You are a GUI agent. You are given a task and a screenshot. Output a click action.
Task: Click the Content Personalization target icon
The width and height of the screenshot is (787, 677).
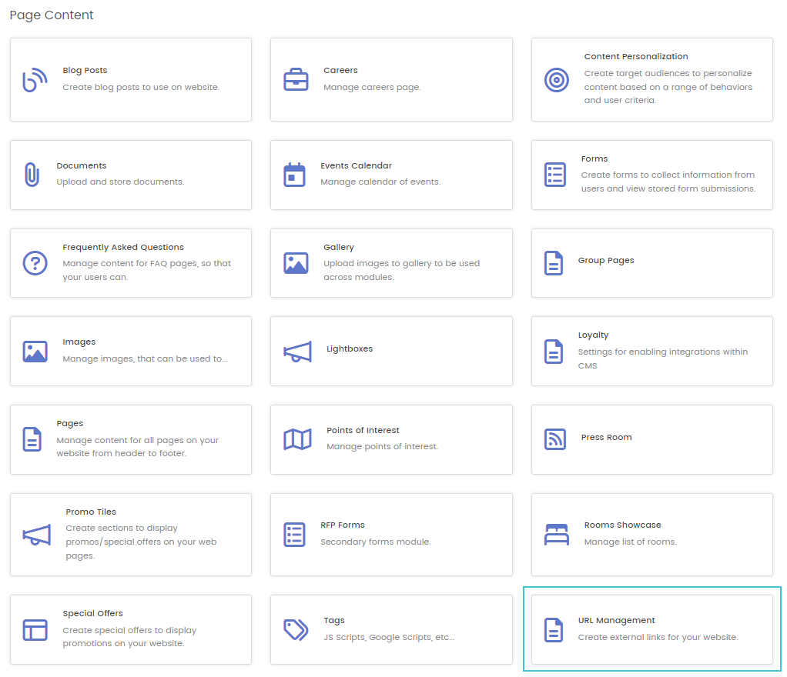[x=557, y=80]
